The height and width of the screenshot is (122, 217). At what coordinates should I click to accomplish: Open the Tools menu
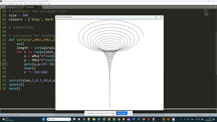30,4
